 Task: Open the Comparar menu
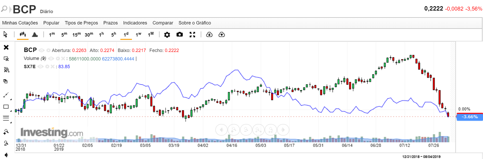(163, 23)
